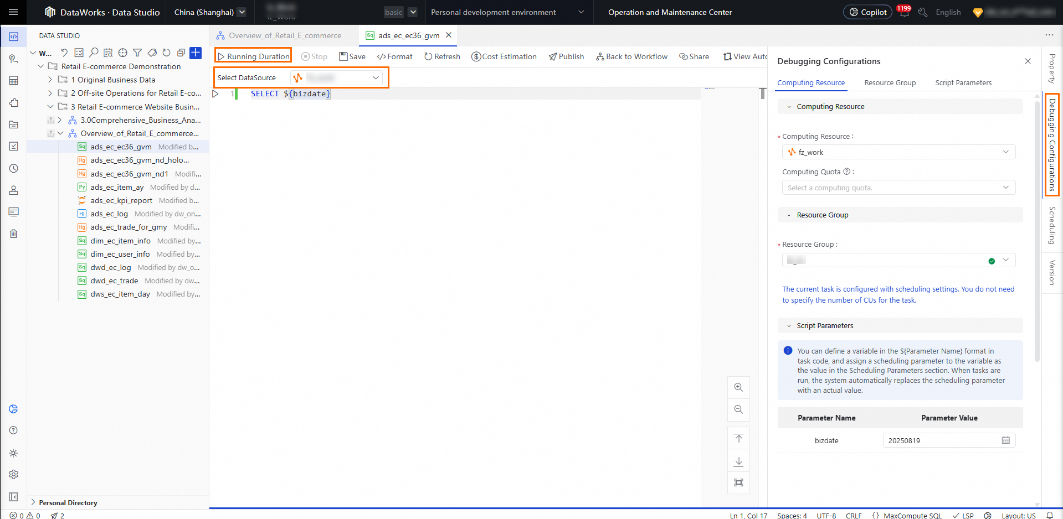Open the calendar picker for the bizdate value
Image resolution: width=1063 pixels, height=519 pixels.
1006,440
